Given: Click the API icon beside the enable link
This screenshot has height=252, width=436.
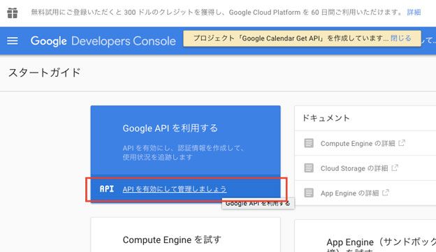Looking at the screenshot, I should pos(107,189).
